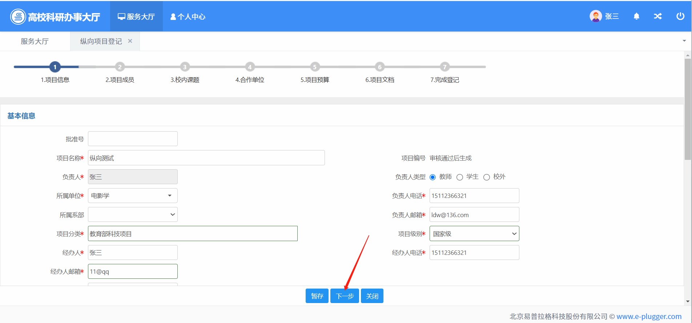
Task: Switch to the 服务大厅 tab
Action: click(x=35, y=41)
